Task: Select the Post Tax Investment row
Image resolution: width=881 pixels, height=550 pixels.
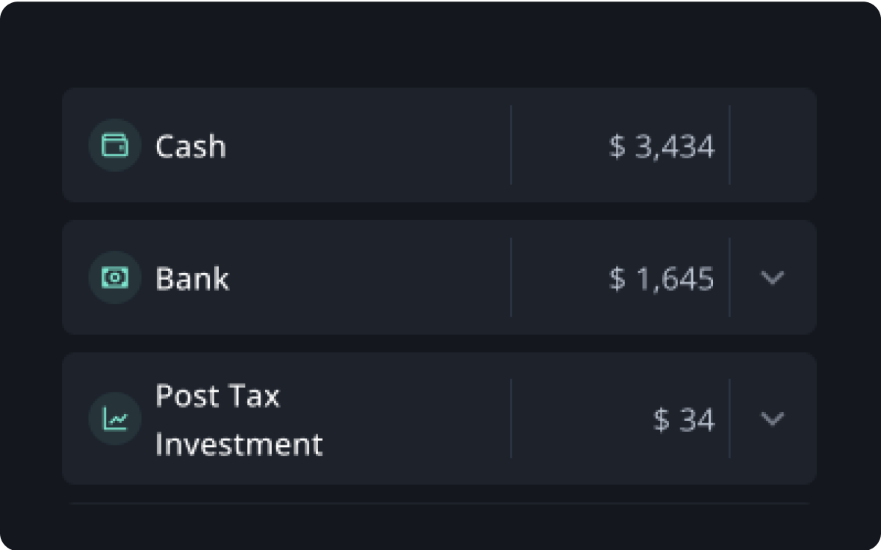Action: 439,419
